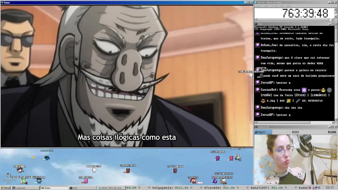Click the Game window title bar icon
The image size is (338, 190).
click(2, 3)
